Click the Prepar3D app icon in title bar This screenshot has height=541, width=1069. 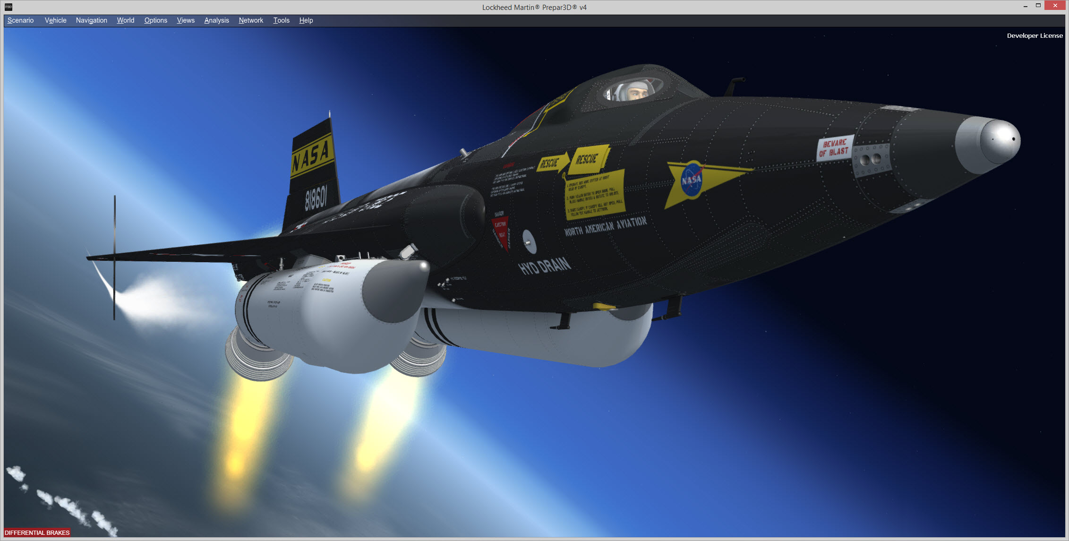[9, 7]
